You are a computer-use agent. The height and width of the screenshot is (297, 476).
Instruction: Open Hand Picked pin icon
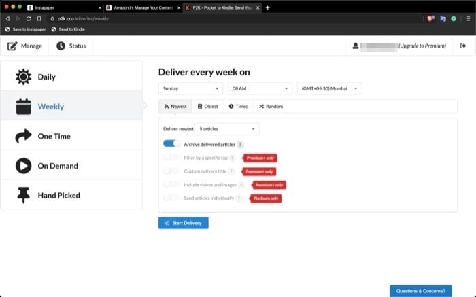(23, 195)
